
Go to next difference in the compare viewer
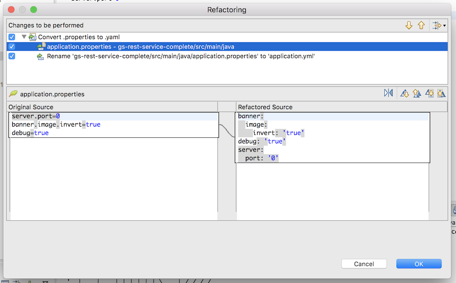[404, 94]
